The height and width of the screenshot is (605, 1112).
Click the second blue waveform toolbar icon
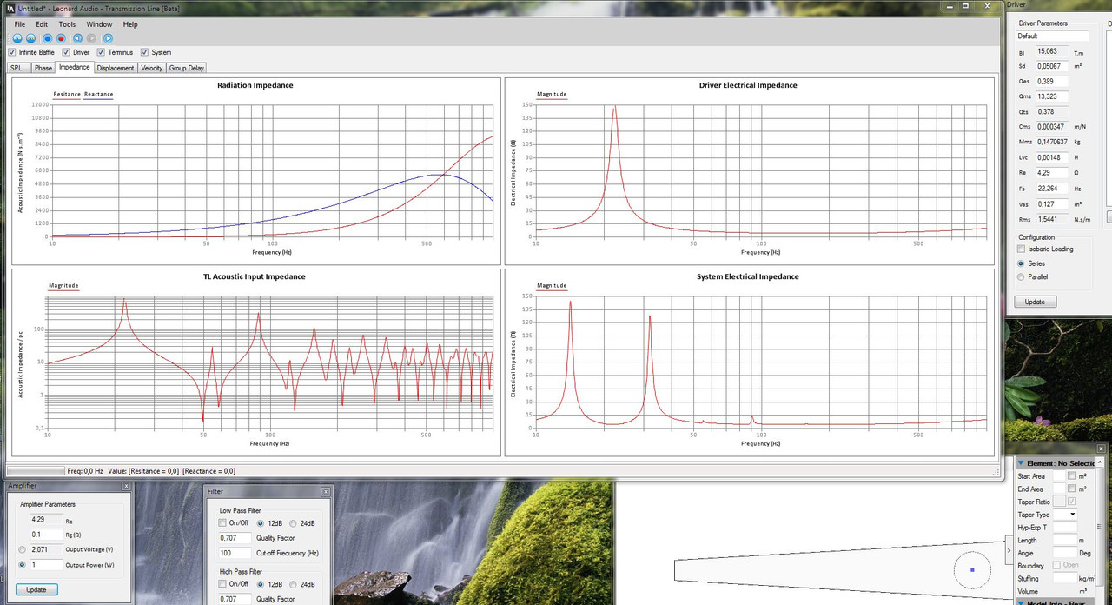click(x=31, y=38)
